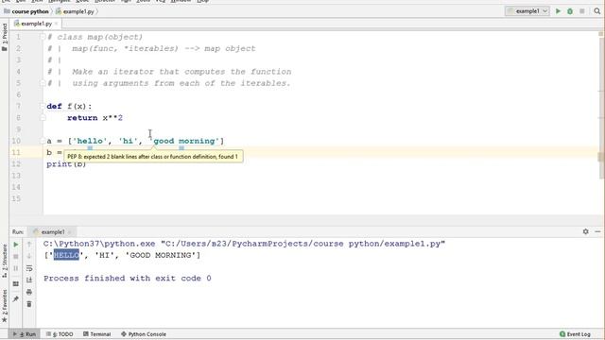This screenshot has width=605, height=340.
Task: Select the example1 tab in Run panel
Action: click(x=53, y=231)
